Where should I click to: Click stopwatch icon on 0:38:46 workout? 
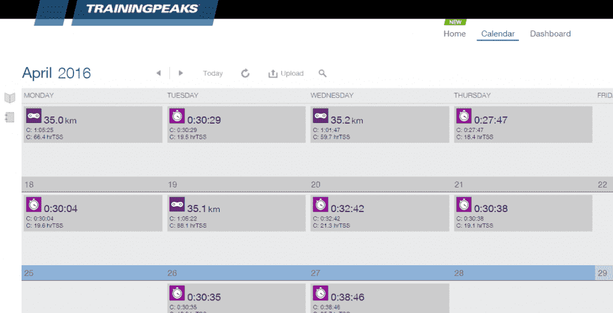click(320, 293)
